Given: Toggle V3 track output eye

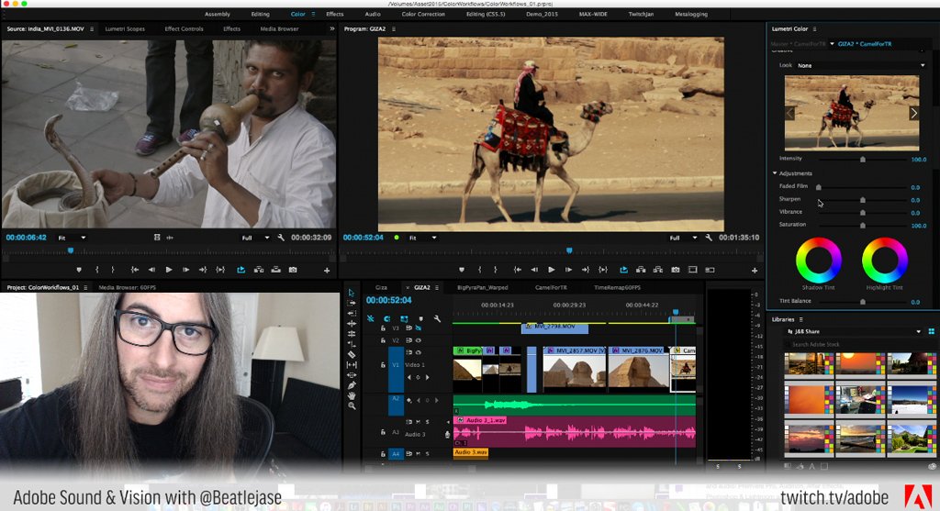Looking at the screenshot, I should tap(419, 328).
